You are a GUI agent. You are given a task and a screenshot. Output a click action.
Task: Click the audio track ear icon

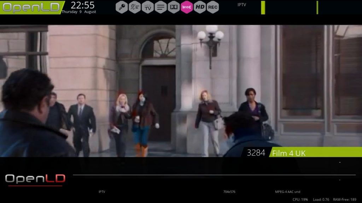[x=135, y=7]
